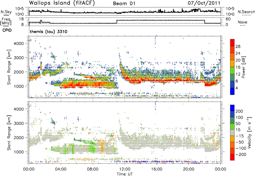Click the 4 value on the Power scale
255x176 pixels.
237,88
